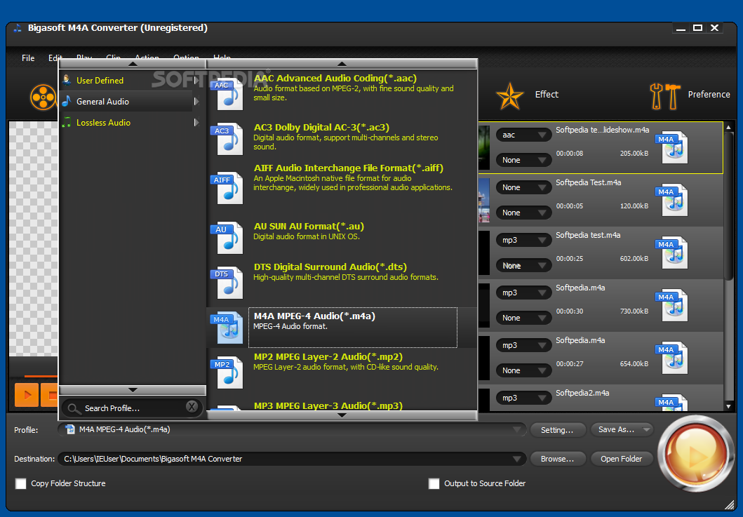743x517 pixels.
Task: Click the Browse... button
Action: tap(557, 459)
